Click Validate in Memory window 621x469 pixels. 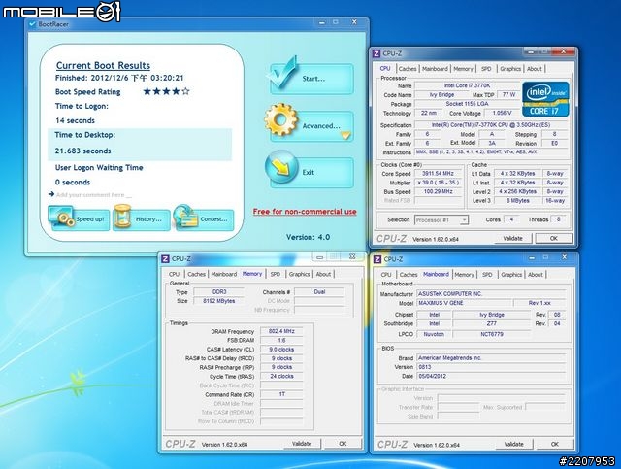[302, 444]
